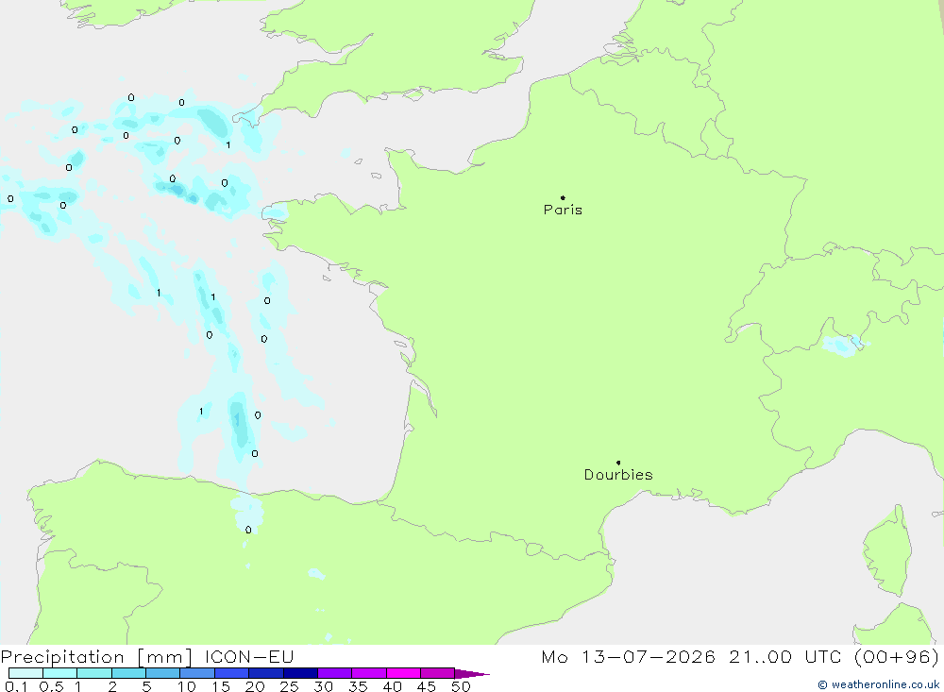944x692 pixels.
Task: Click the ICON-EU model name
Action: [249, 657]
